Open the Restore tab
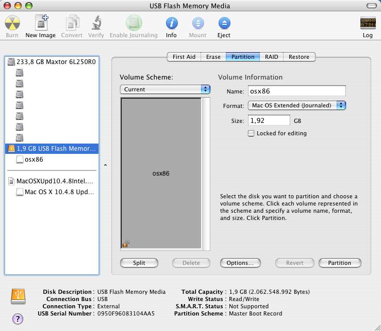Screen dimensions: 381x331 tap(299, 57)
